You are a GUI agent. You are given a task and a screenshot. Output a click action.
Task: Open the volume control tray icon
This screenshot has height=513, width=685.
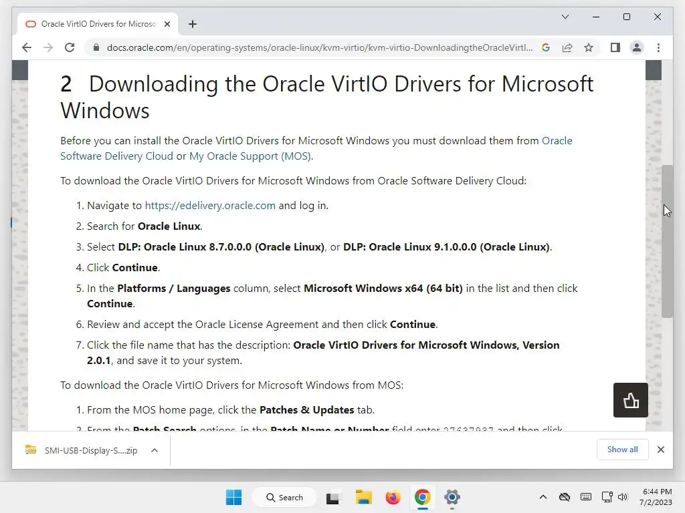(623, 497)
